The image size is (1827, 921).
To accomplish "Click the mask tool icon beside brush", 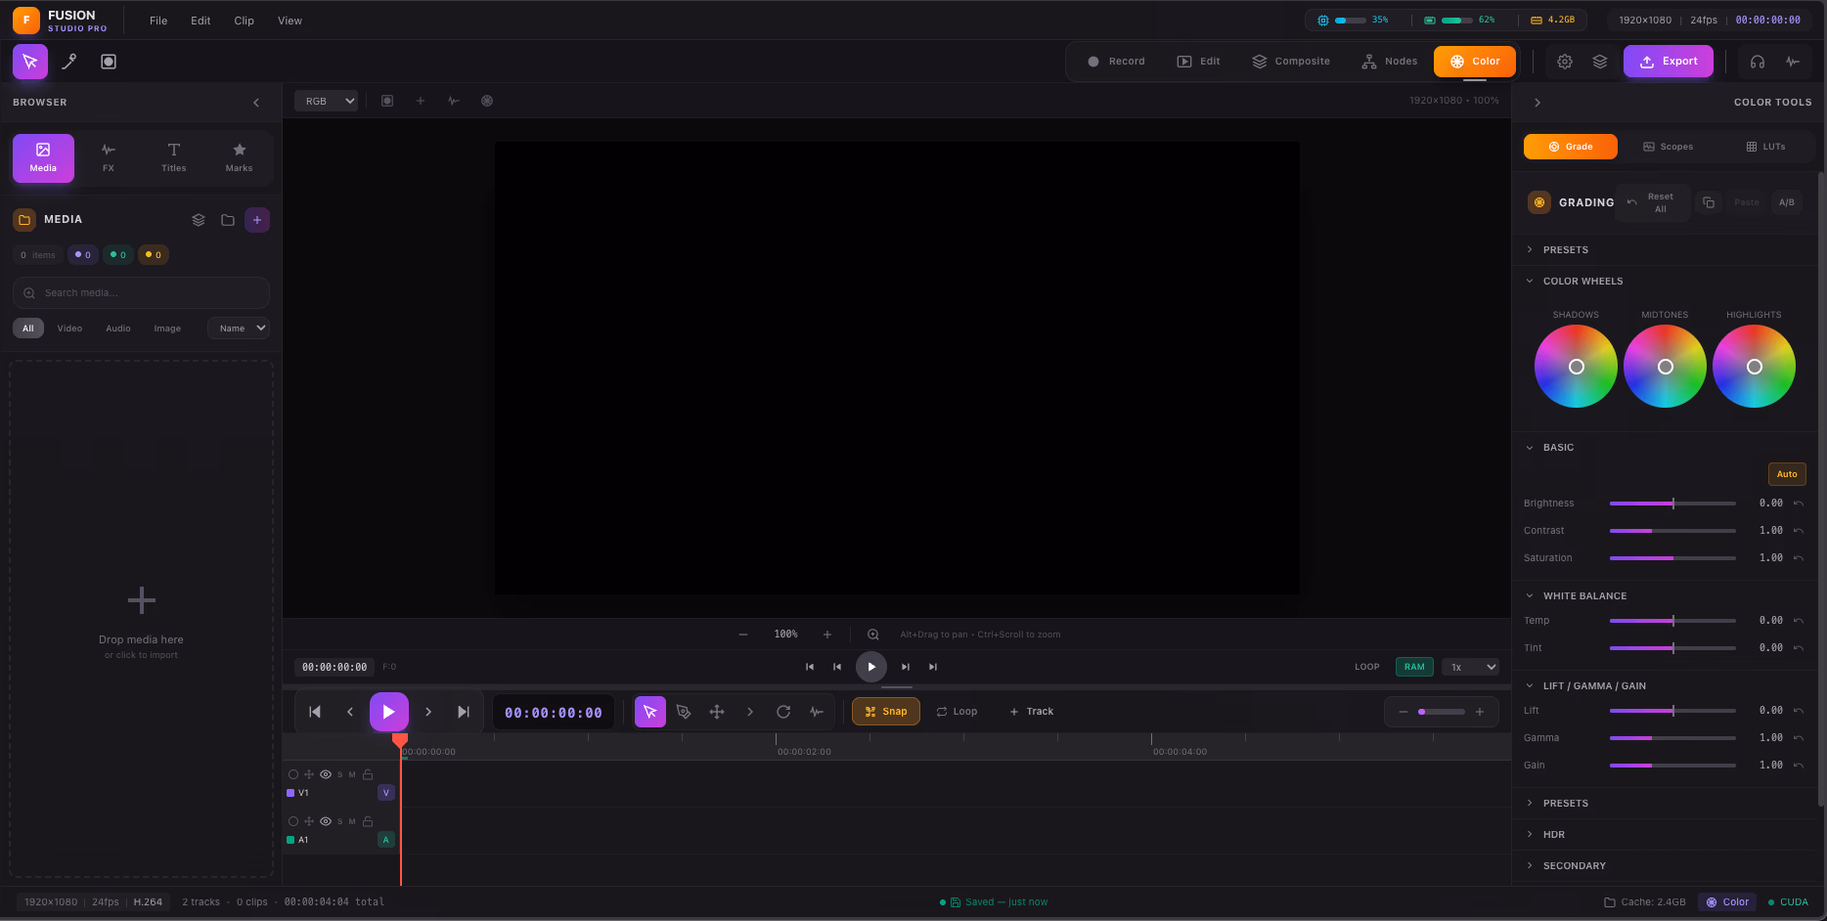I will tap(109, 62).
